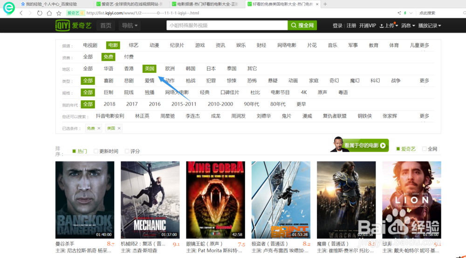
Task: Bookmark page with the star icon
Action: 59,13
